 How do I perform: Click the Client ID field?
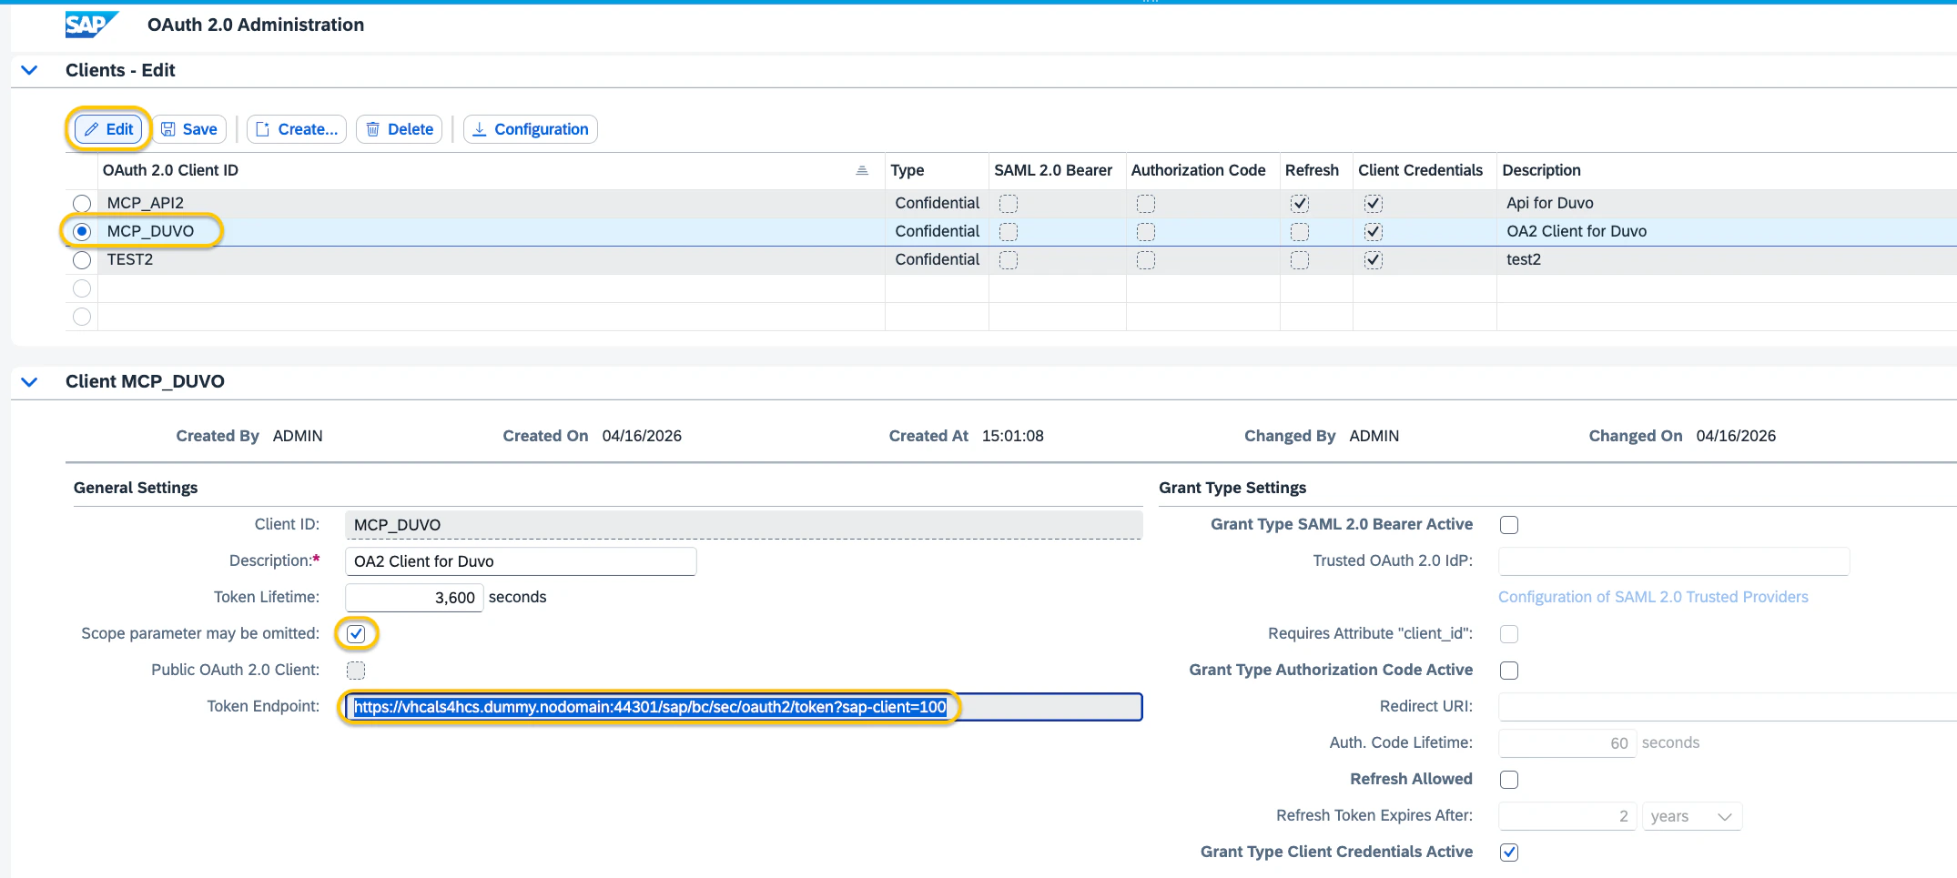[744, 525]
